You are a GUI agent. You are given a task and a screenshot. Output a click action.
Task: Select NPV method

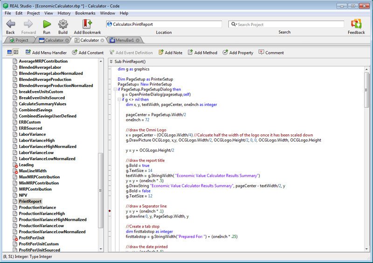pos(23,195)
